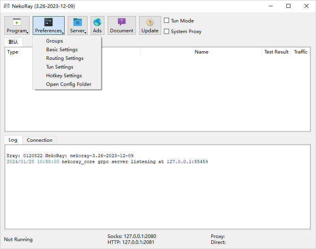Click the Update arrow icon
The image size is (316, 249).
pos(150,22)
